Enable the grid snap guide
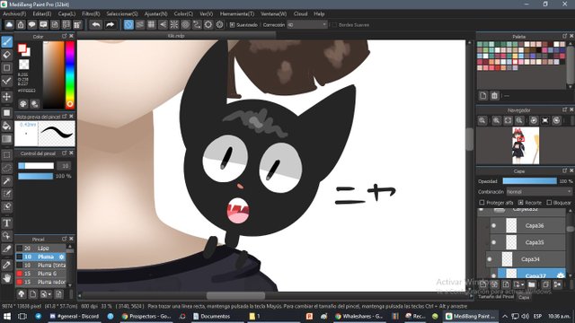The width and height of the screenshot is (575, 323). pyautogui.click(x=151, y=25)
